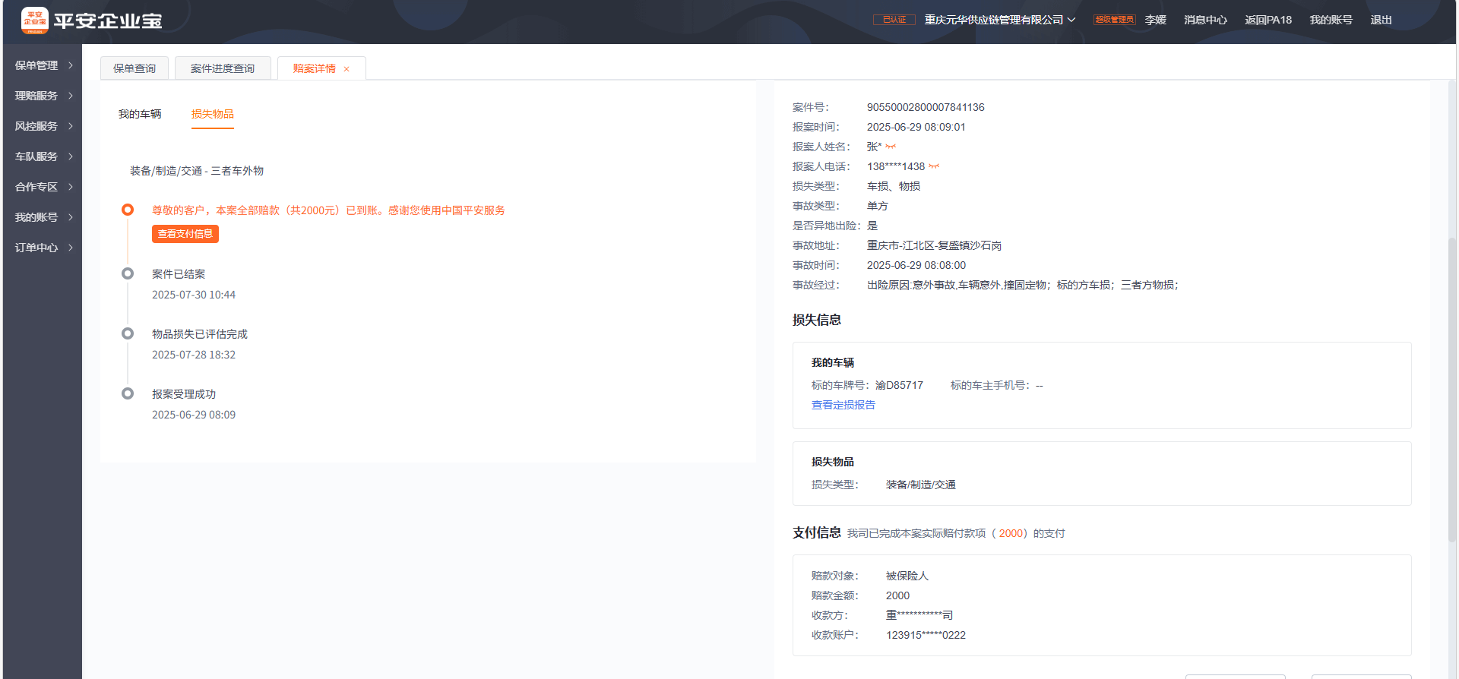Go to the 保单查询 tab

pos(135,68)
